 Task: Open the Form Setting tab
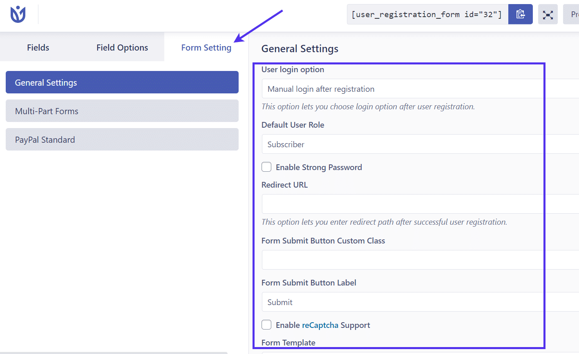pos(206,47)
